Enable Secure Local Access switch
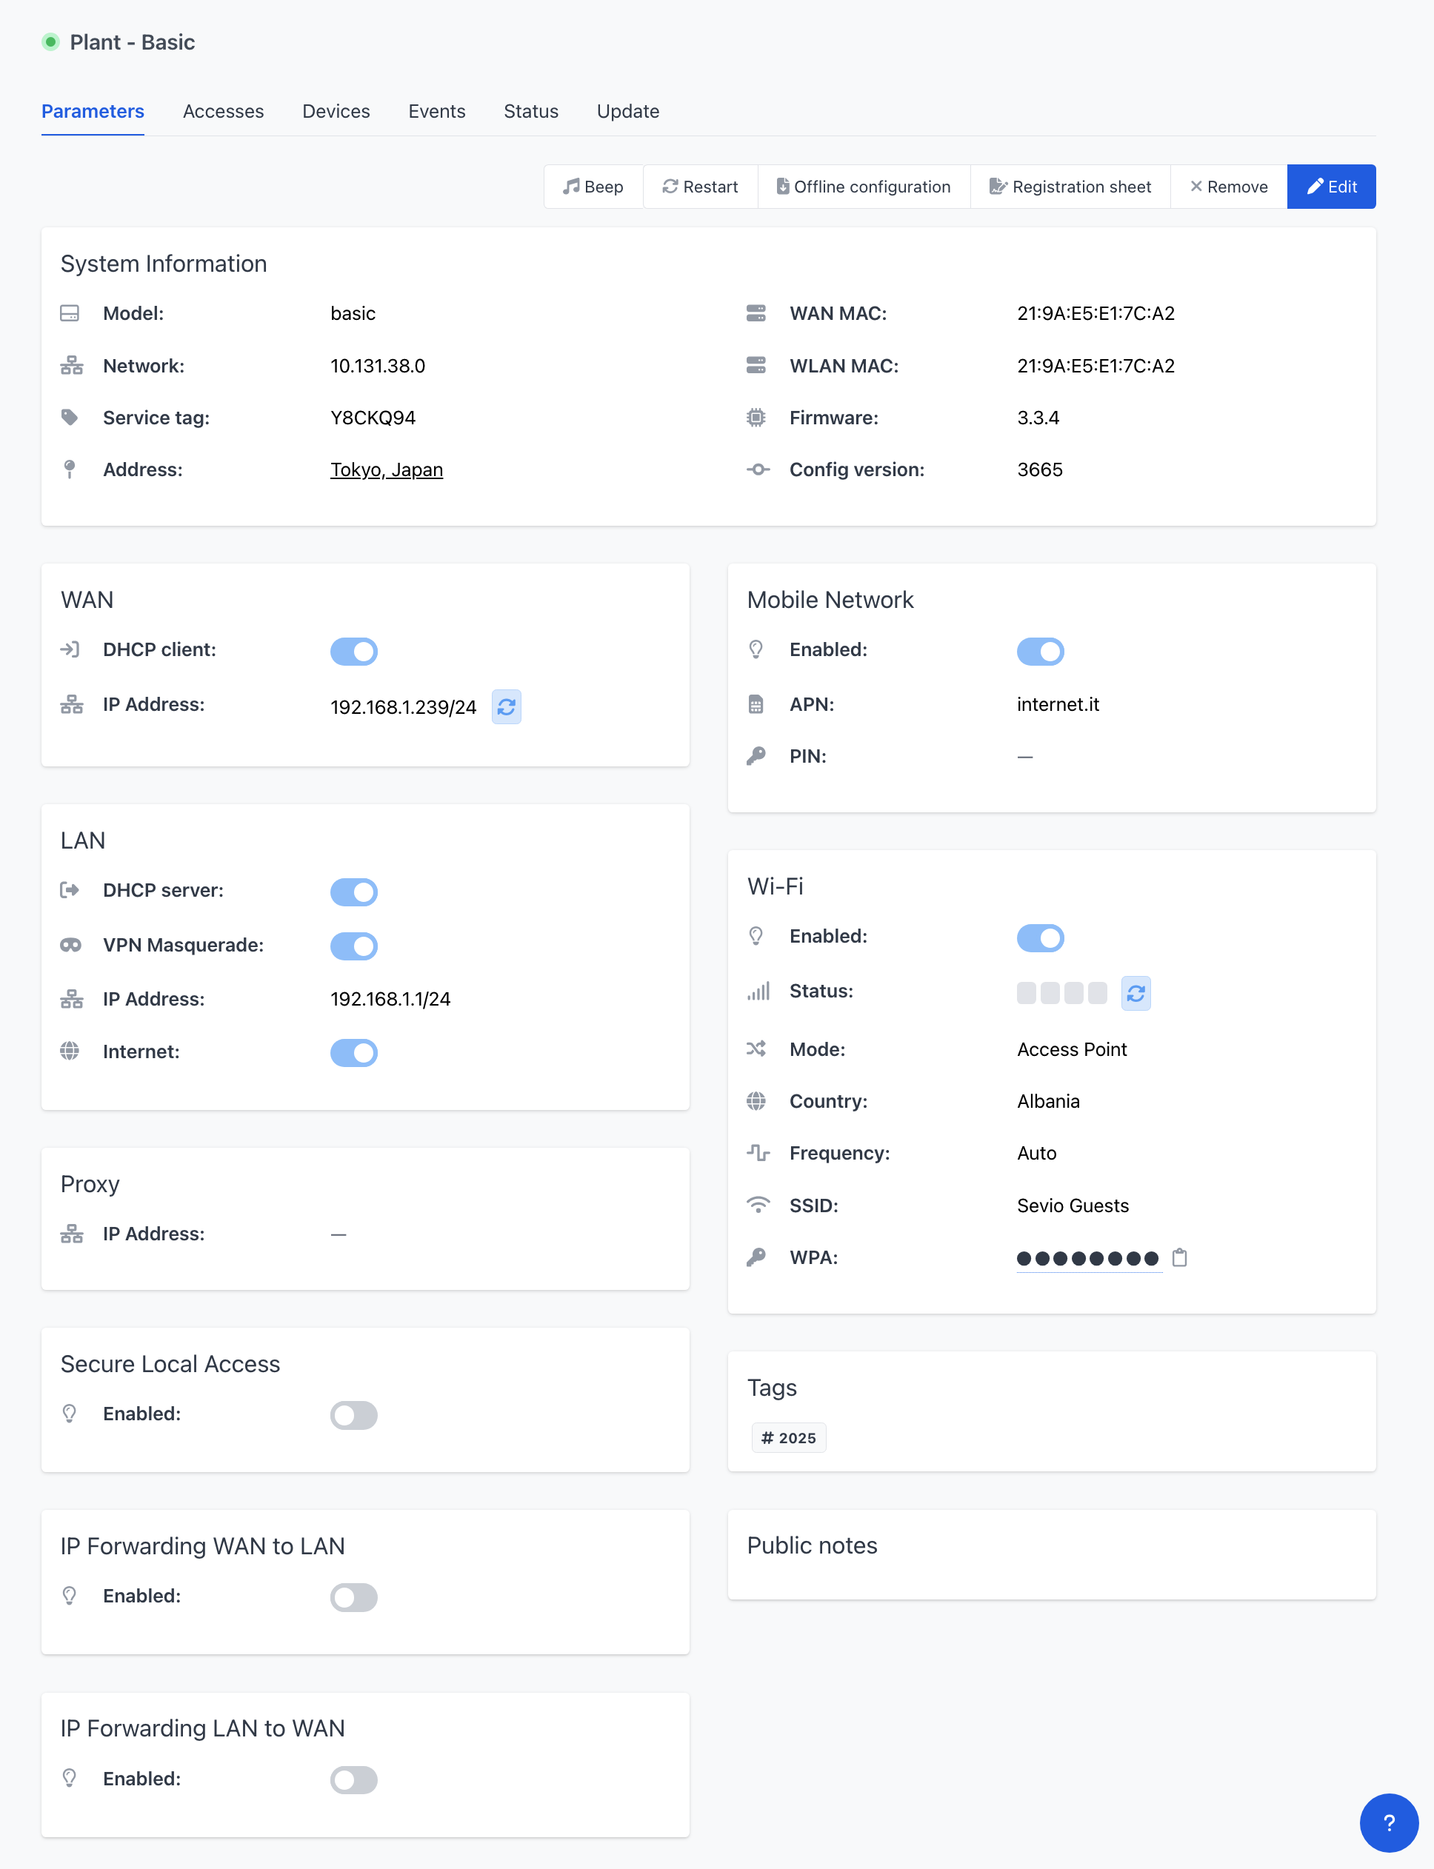Screen dimensions: 1434x1869 (354, 1415)
